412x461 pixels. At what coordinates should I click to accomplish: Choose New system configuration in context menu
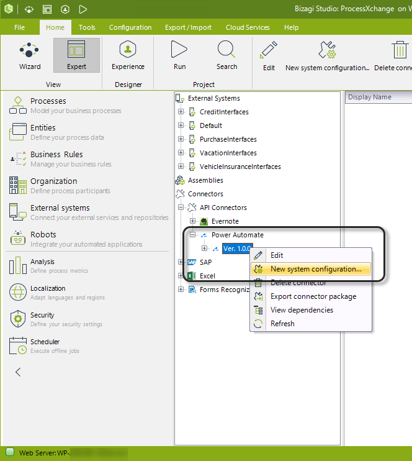(311, 269)
